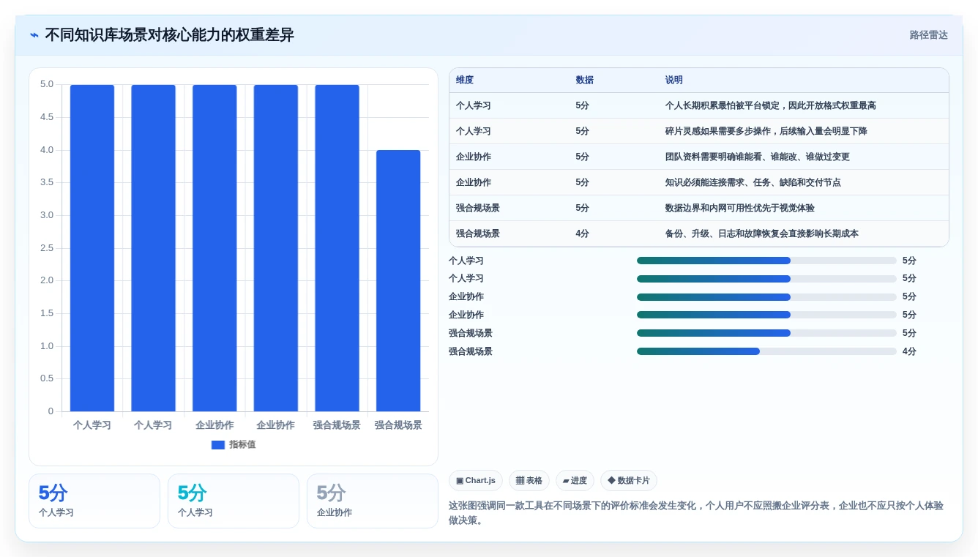Click the row about 备份、升级、日志和故障恢复

pos(699,233)
